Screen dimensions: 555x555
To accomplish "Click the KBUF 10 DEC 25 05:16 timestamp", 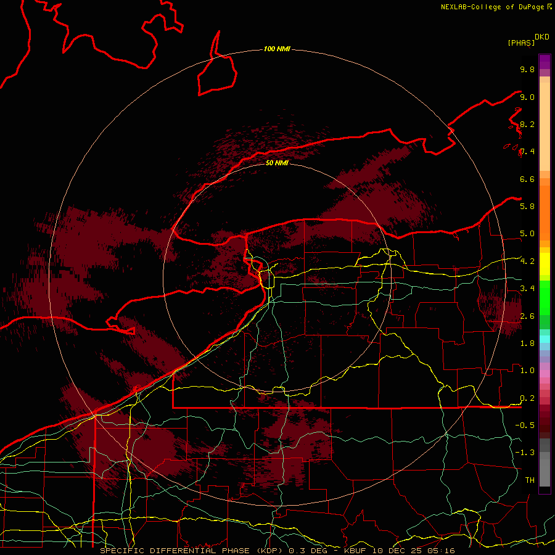I will point(399,551).
